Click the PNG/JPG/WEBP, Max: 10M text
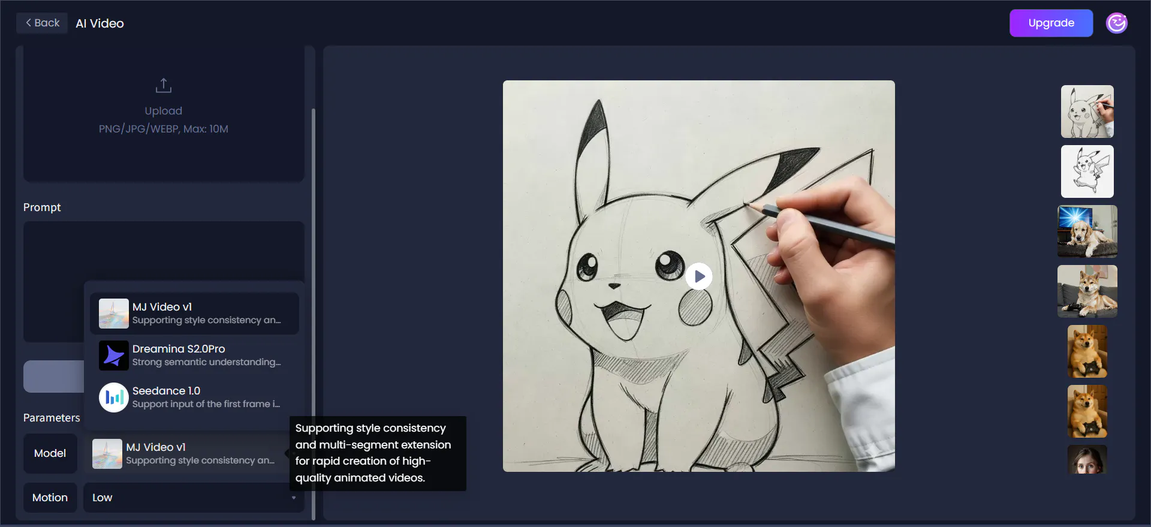Screen dimensions: 1151x527 (x=164, y=129)
